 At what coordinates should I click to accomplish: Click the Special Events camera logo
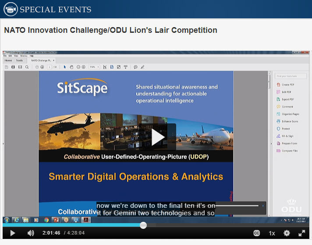[11, 9]
